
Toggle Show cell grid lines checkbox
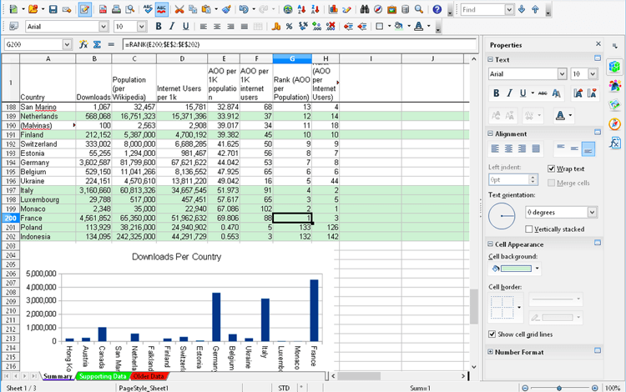pos(492,334)
